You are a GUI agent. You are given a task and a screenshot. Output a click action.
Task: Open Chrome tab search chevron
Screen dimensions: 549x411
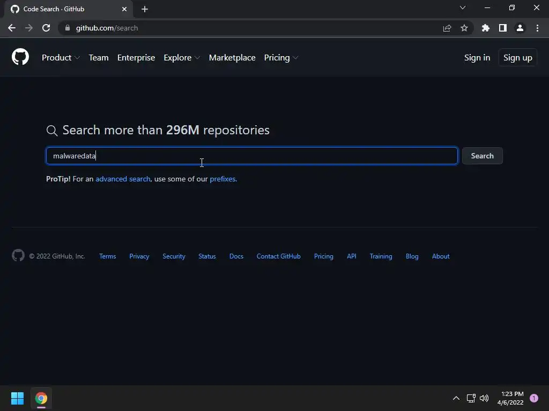click(x=463, y=7)
